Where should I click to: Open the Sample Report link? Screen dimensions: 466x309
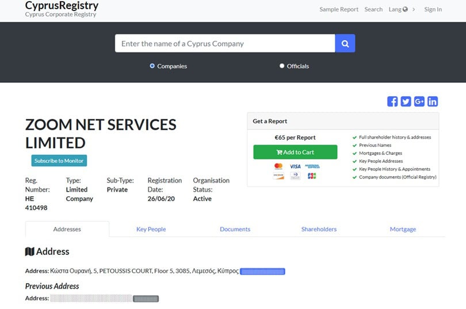[x=339, y=9]
